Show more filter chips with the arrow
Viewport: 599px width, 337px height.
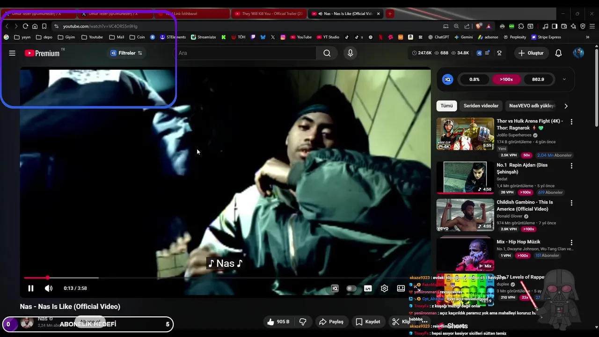point(566,106)
